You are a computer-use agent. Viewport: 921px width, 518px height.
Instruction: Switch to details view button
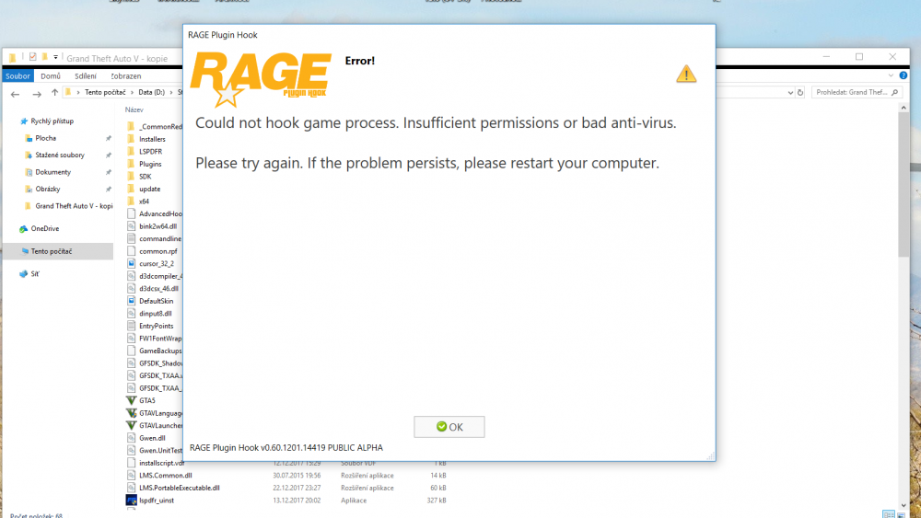(889, 514)
